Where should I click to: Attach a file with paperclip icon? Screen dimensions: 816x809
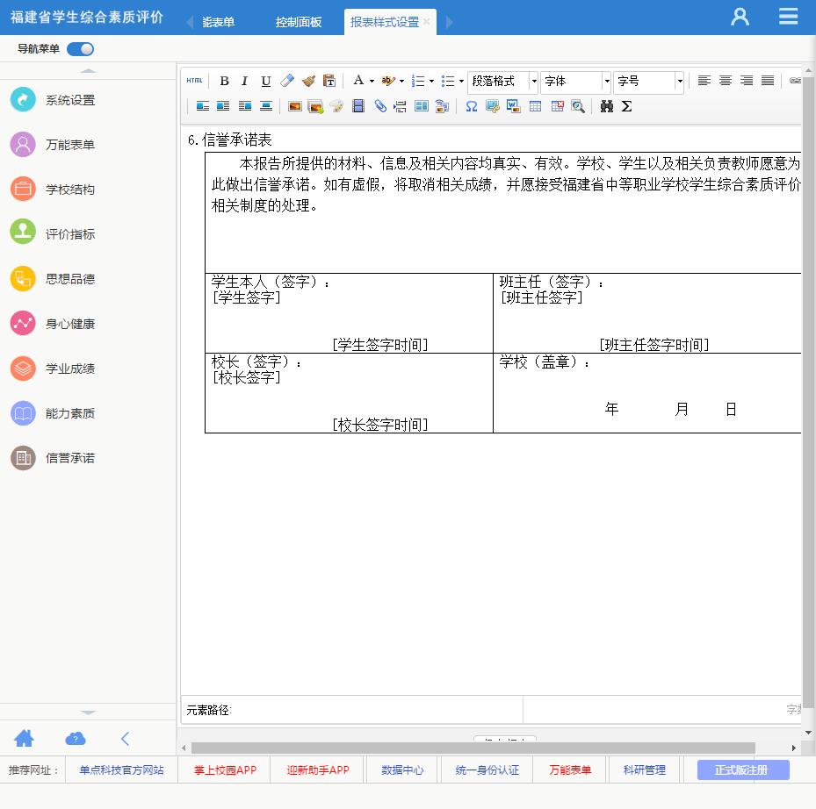pos(380,106)
